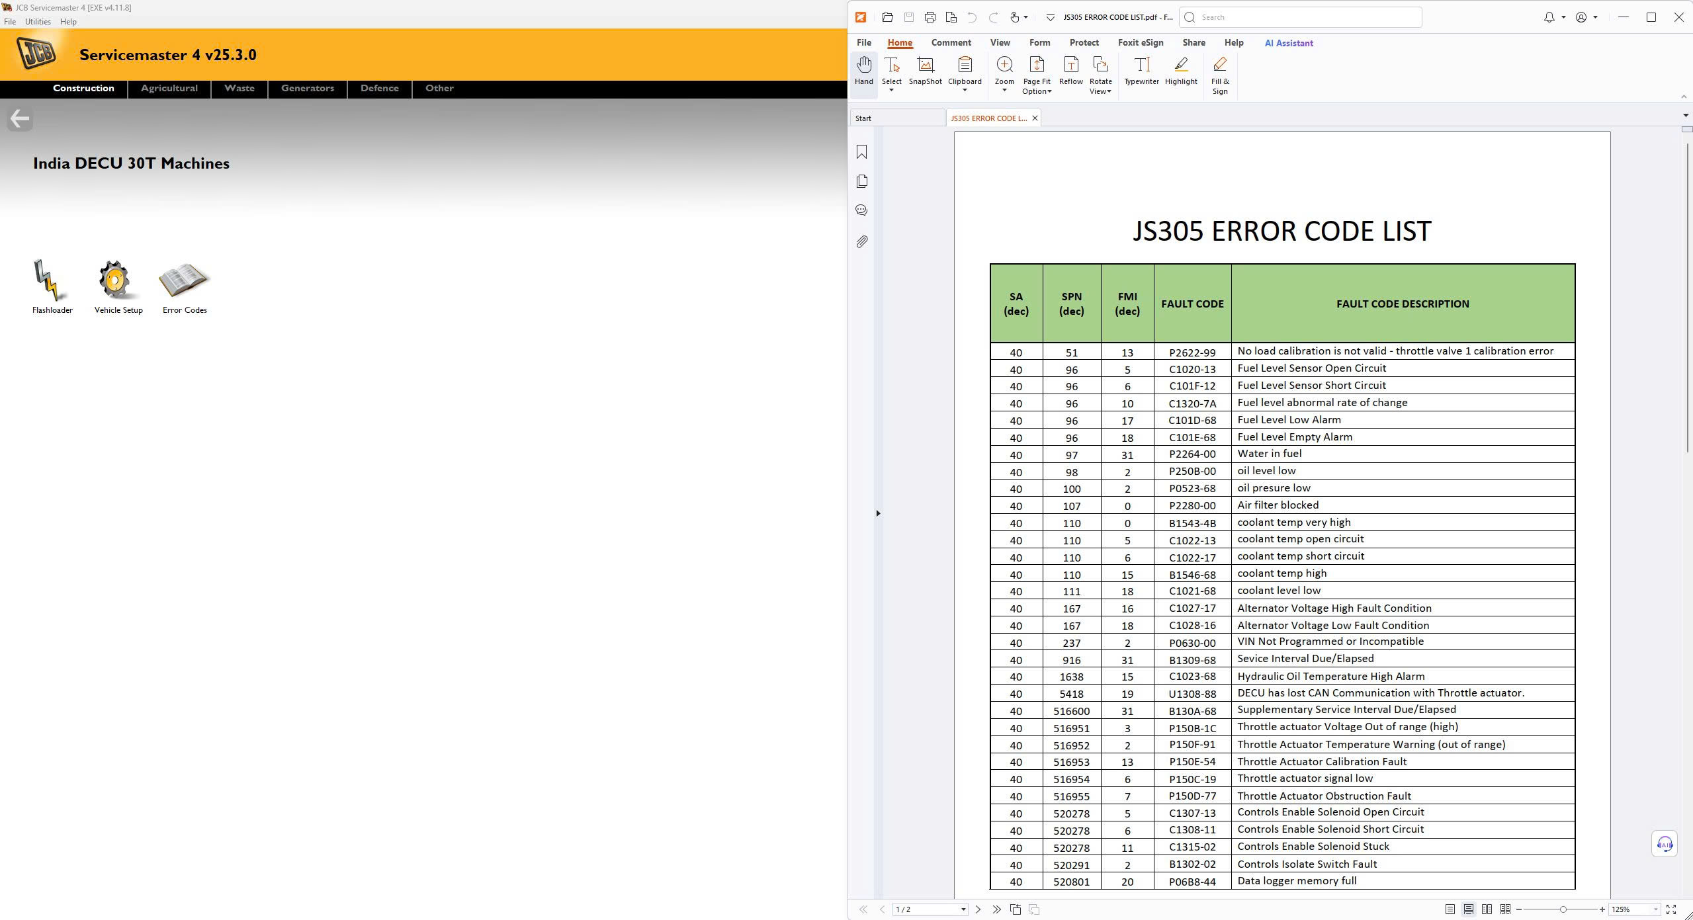Adjust the zoom slider handle
Screen dimensions: 1693x920
tap(1563, 909)
